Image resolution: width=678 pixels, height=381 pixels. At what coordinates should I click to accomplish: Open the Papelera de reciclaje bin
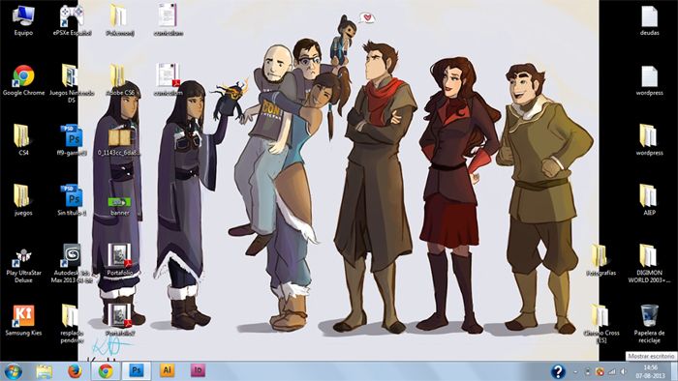[x=649, y=324]
